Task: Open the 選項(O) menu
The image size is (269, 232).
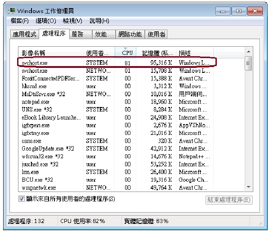Action: click(46, 21)
